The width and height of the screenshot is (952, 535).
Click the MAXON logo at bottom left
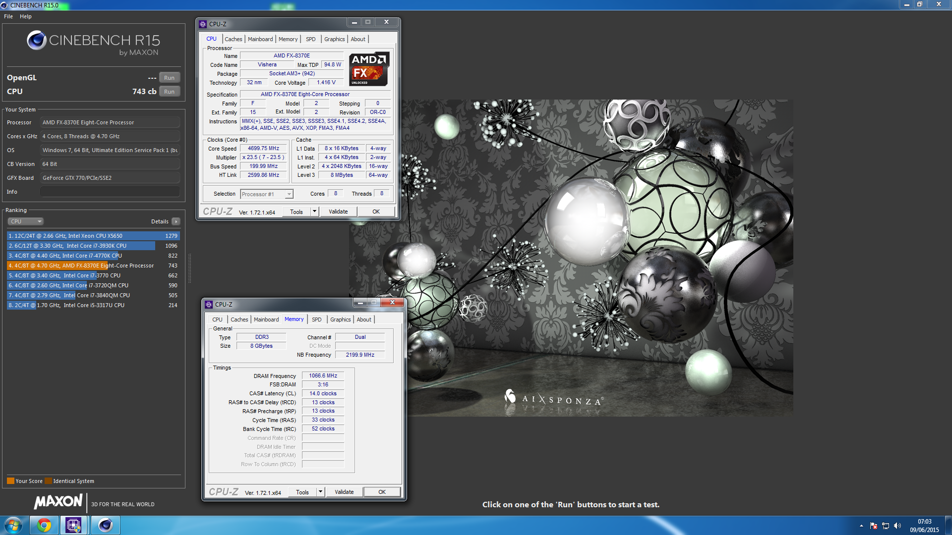58,501
